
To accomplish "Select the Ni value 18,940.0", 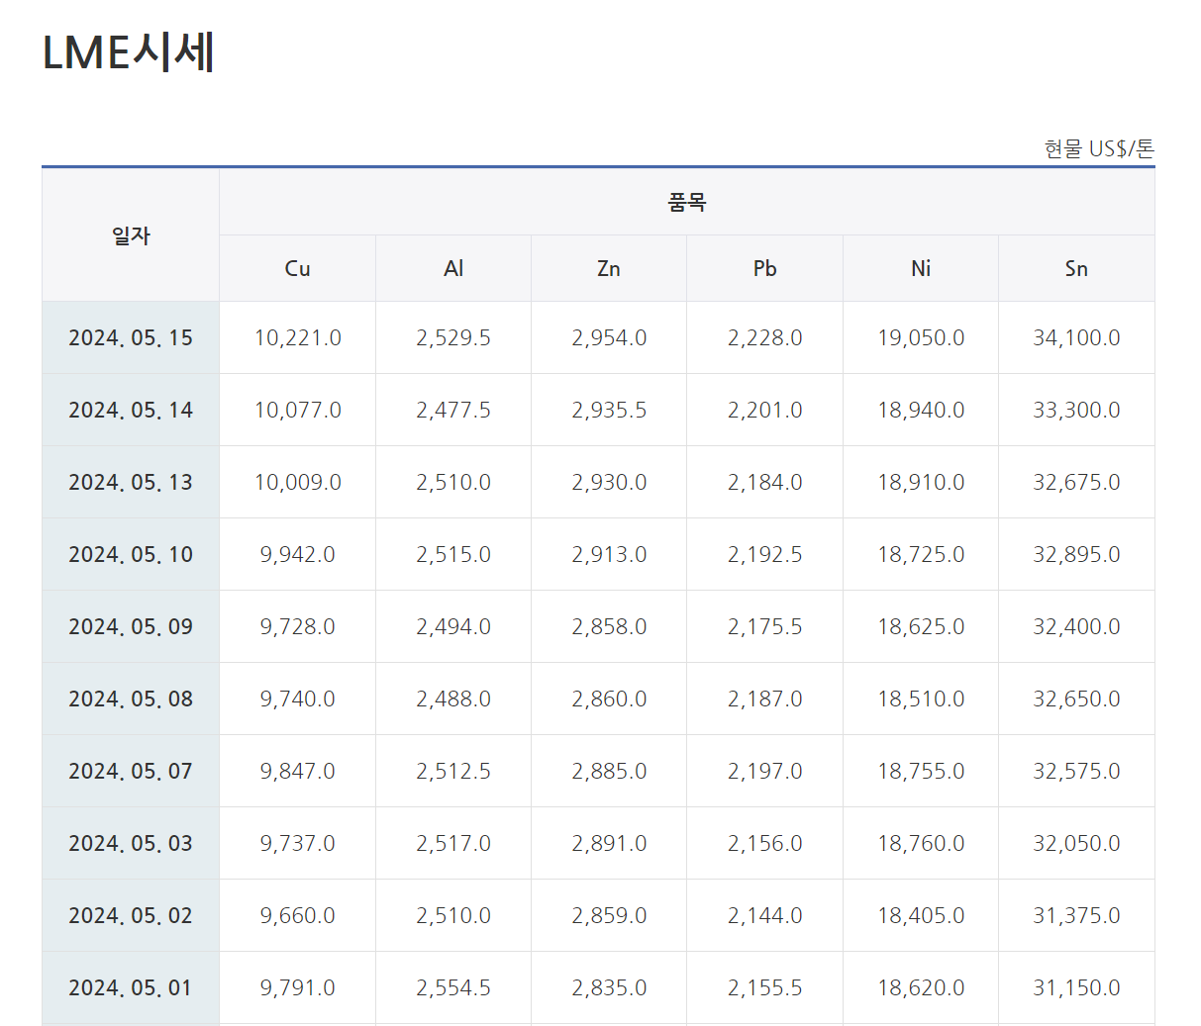I will click(921, 411).
